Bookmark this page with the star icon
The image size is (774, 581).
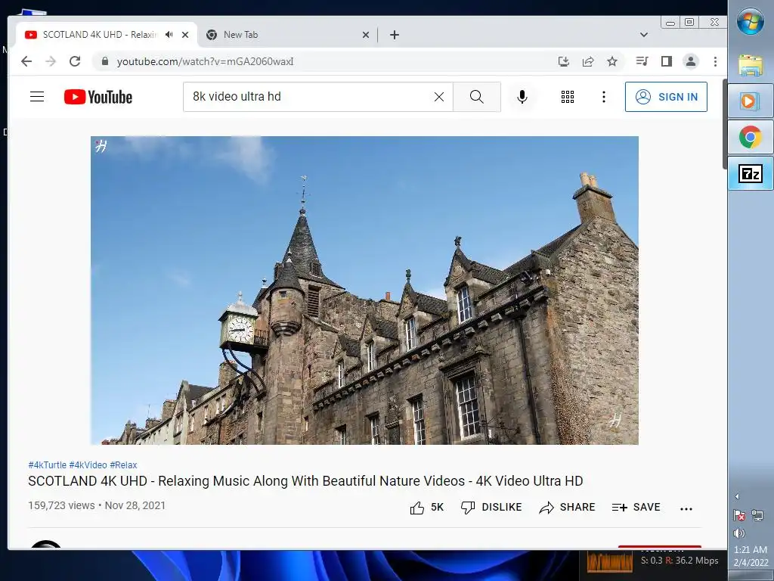coord(612,61)
